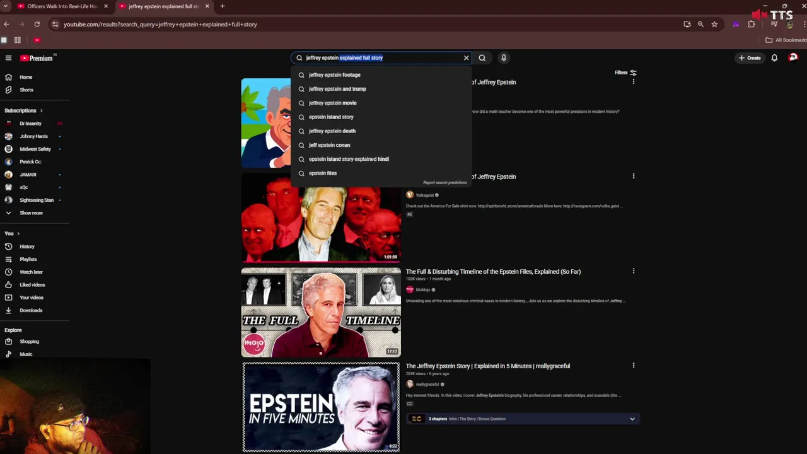Open the tab search dropdown arrow
Viewport: 807px width, 454px height.
5,6
